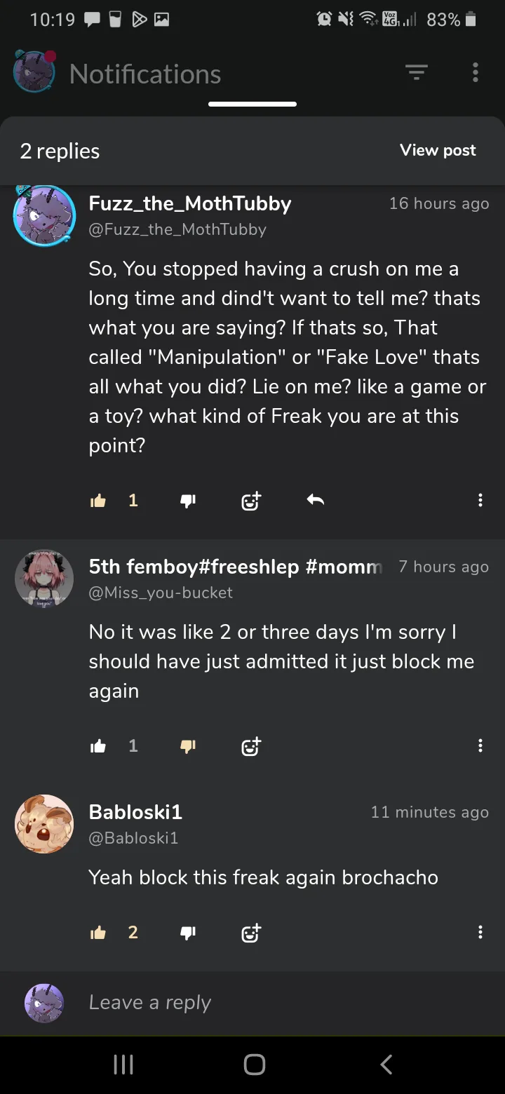Screen dimensions: 505x1094
Task: Open the top-right Notifications overflow menu
Action: tap(476, 72)
